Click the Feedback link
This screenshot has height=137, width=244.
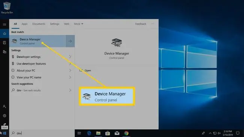[141, 24]
